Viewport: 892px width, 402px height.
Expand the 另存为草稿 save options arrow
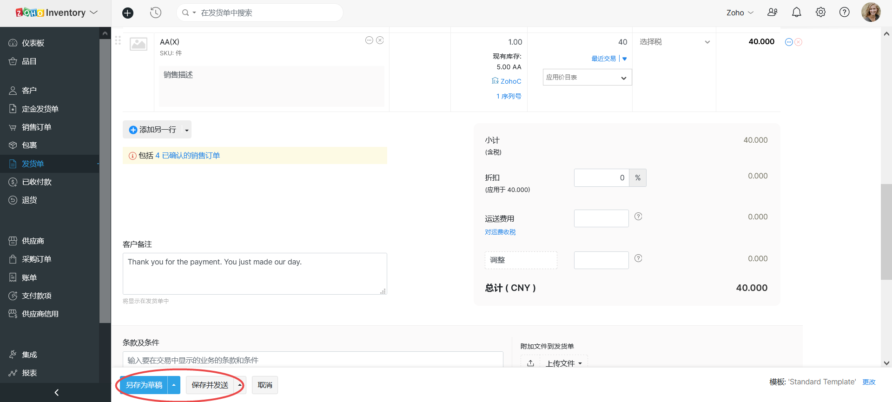point(174,385)
